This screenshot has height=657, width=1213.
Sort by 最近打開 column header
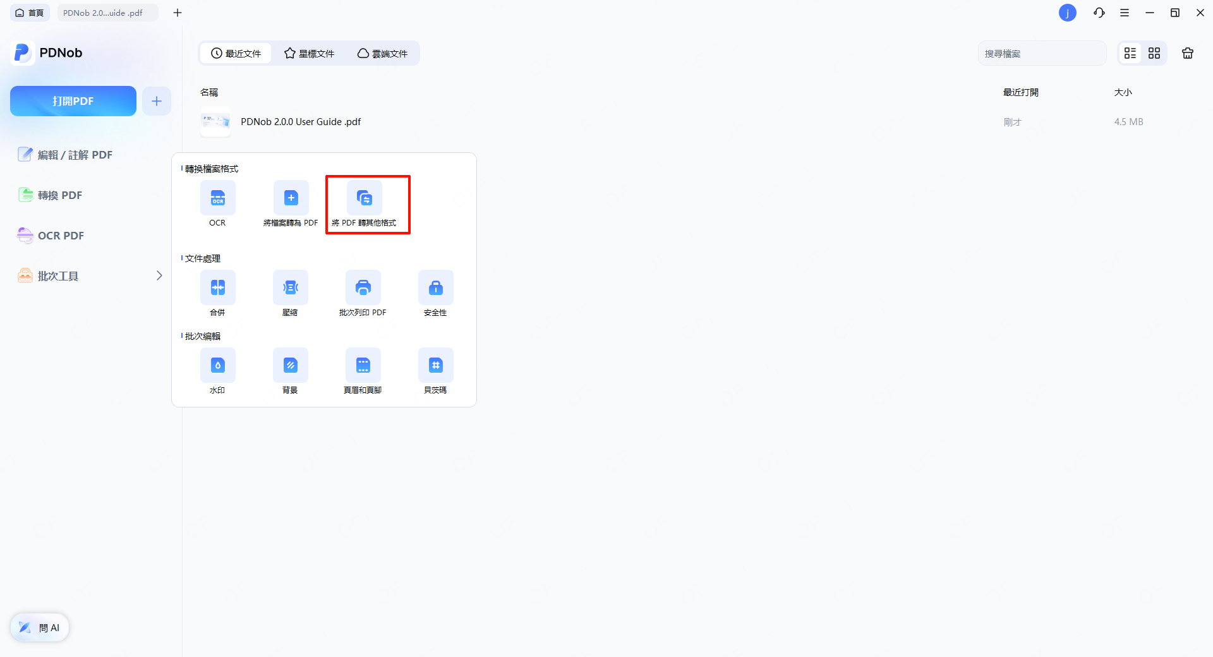(x=1021, y=92)
